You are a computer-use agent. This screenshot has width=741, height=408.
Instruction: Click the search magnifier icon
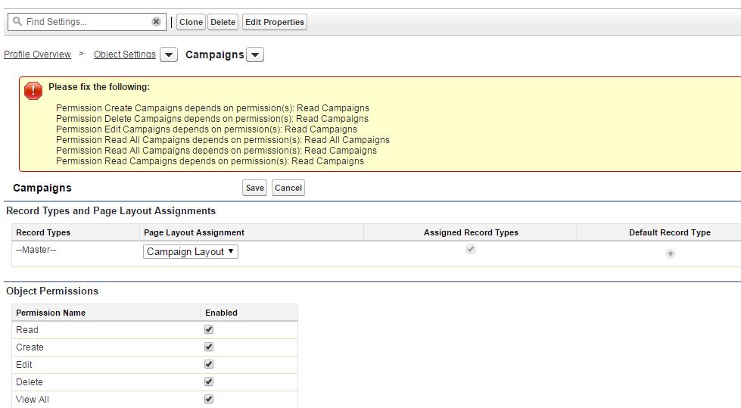coord(17,22)
